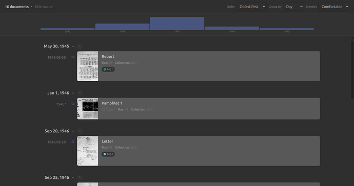Viewport: 354px width, 186px height.
Task: Click Collection JLC-1 on the Report card
Action: pos(126,63)
